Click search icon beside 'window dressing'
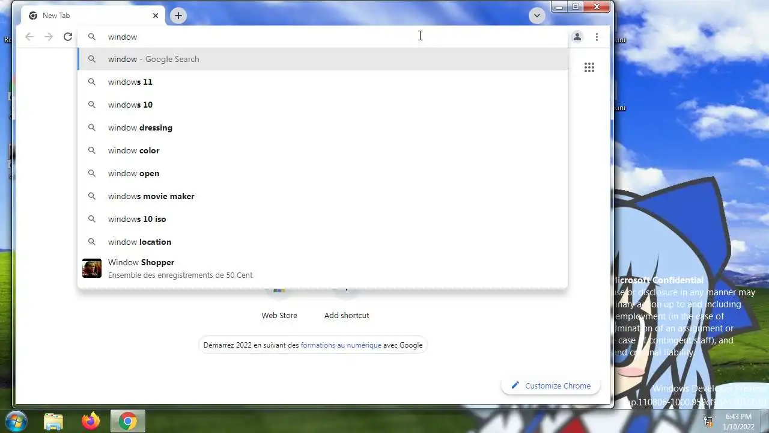Screen dimensions: 769x433 [x=92, y=127]
